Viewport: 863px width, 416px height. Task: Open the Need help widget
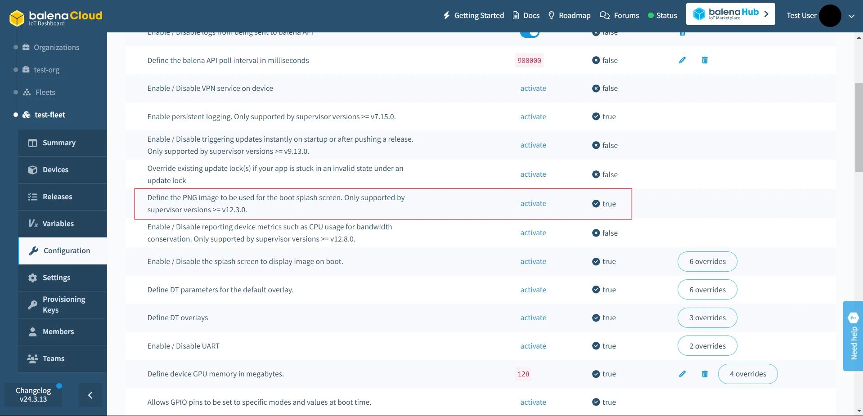[853, 336]
